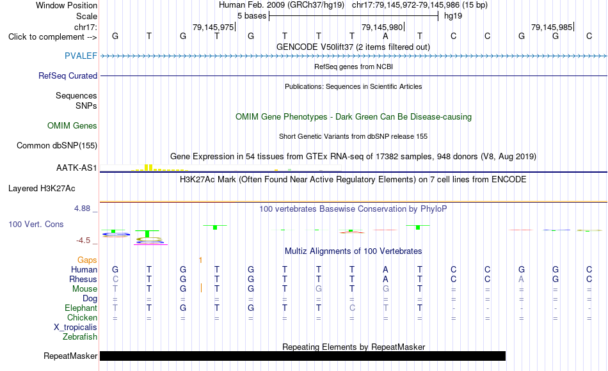Click the OMIM Gene Phenotypes track title
Screen dimensions: 608x371
point(353,116)
